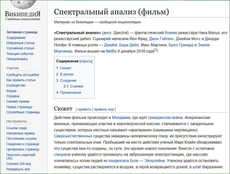Click Развернуть всё link
230x174 pixels.
(18, 169)
